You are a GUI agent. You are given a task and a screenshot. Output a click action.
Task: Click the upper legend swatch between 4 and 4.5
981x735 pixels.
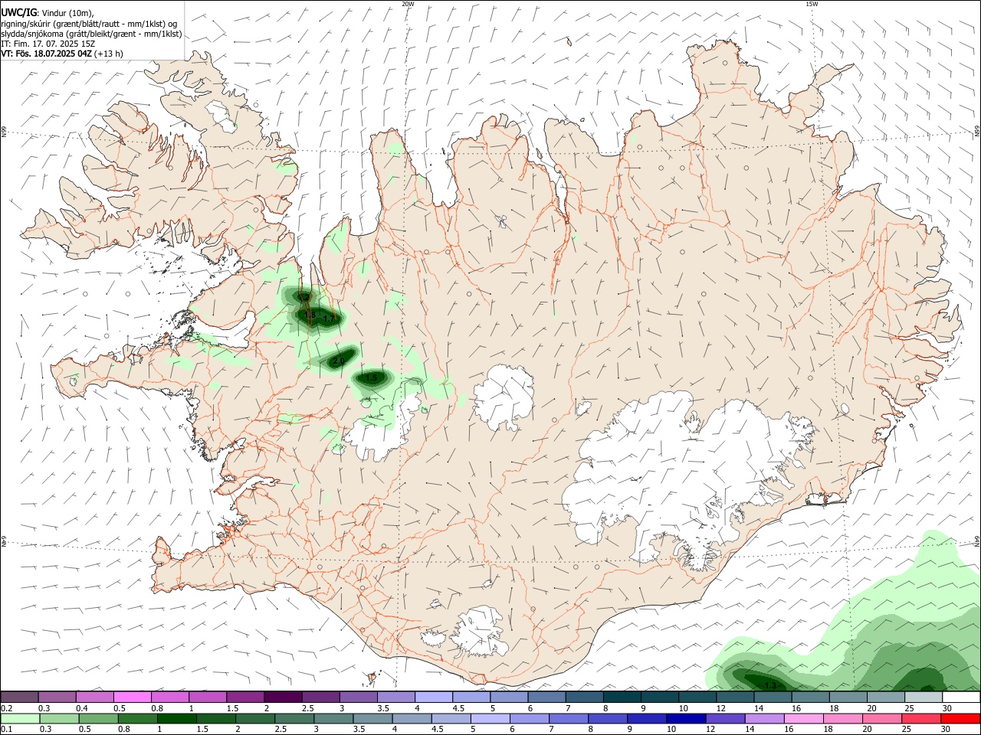tap(434, 697)
